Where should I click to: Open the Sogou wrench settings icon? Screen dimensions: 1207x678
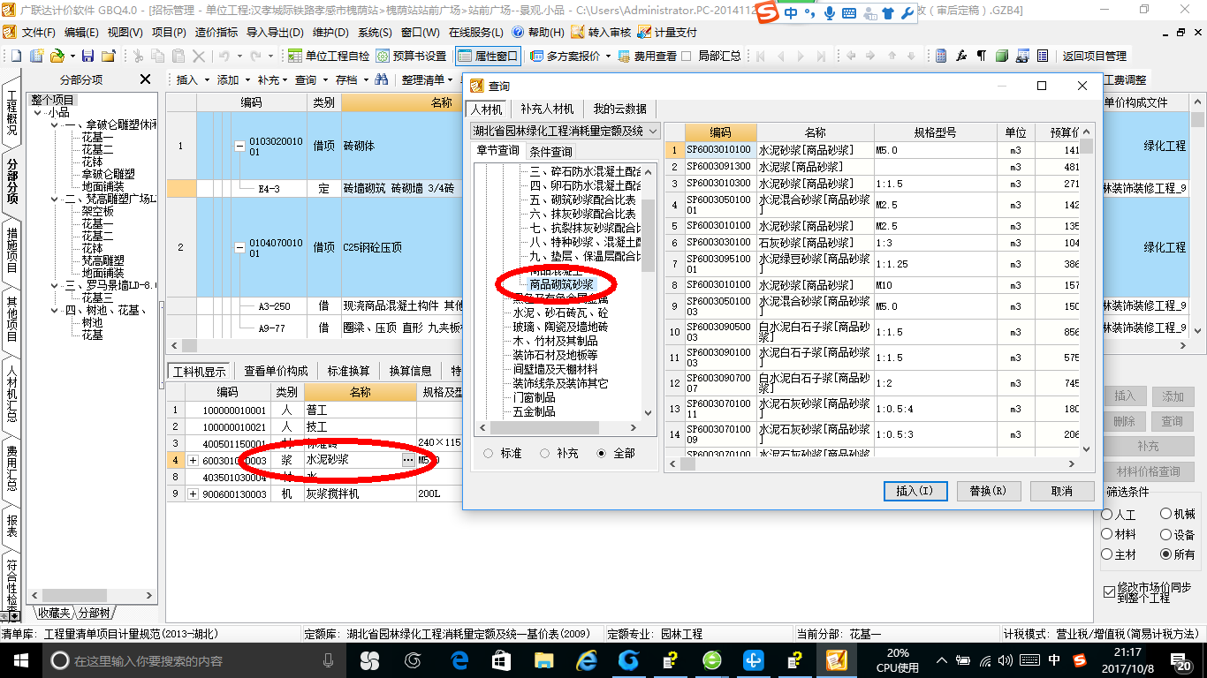pos(907,13)
